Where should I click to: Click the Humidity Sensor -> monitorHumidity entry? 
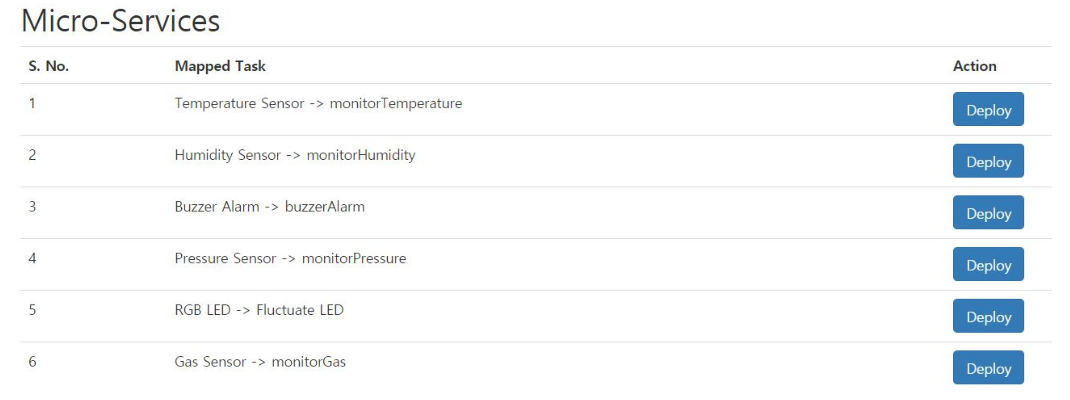point(295,155)
